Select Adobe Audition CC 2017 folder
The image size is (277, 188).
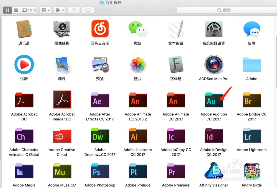[x=214, y=100]
